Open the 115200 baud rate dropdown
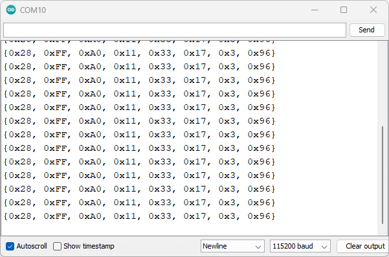Image resolution: width=389 pixels, height=257 pixels. coord(300,246)
